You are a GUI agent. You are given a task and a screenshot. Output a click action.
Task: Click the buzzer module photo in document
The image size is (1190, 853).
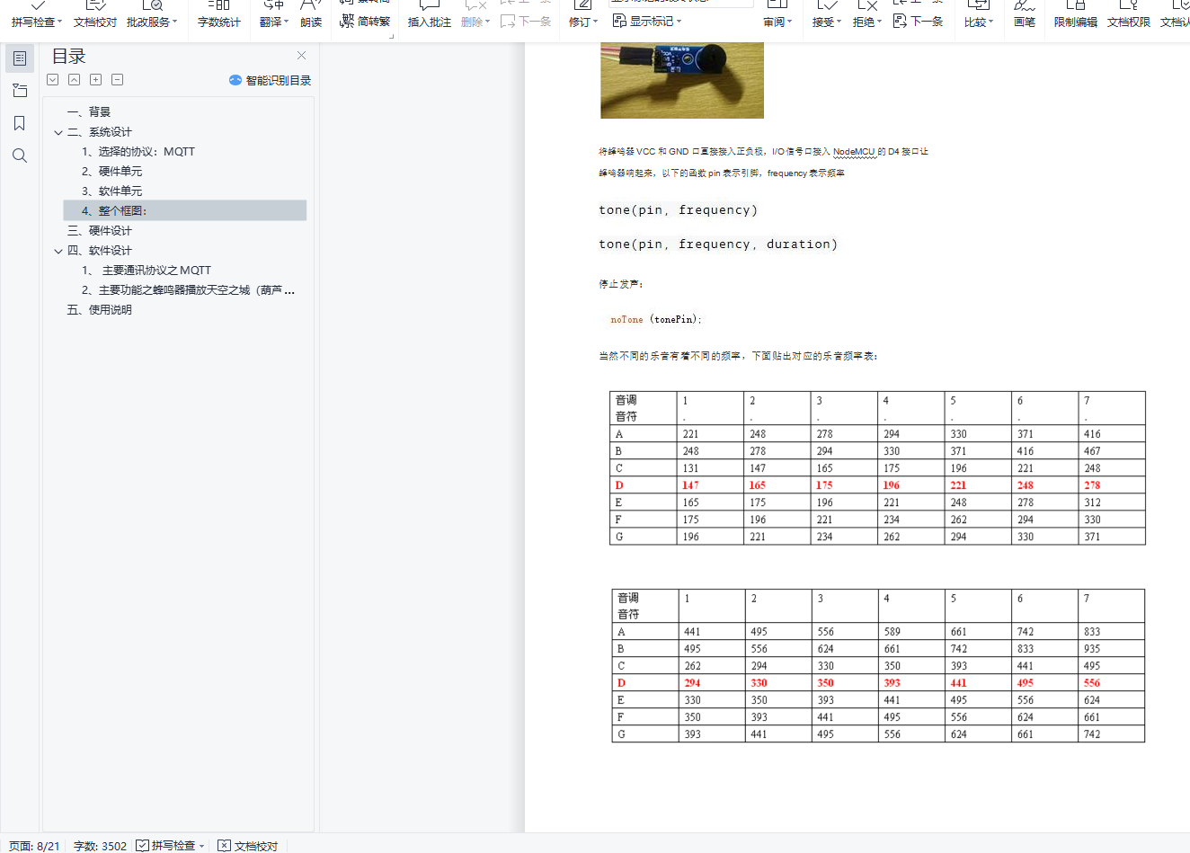pos(682,81)
